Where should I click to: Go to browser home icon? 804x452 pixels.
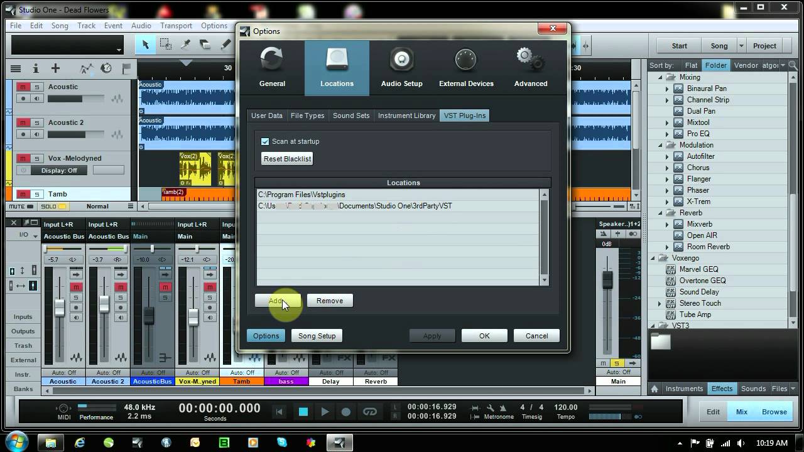(x=655, y=389)
